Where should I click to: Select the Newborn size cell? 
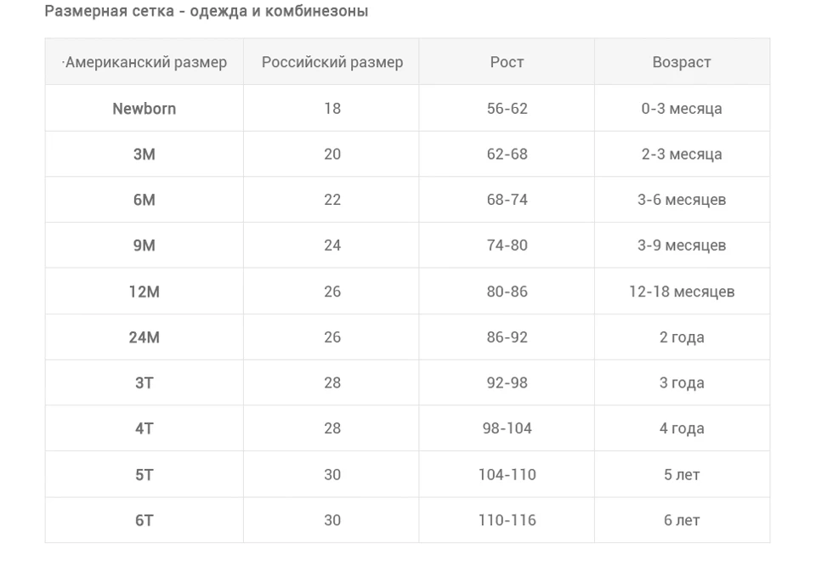pyautogui.click(x=144, y=108)
